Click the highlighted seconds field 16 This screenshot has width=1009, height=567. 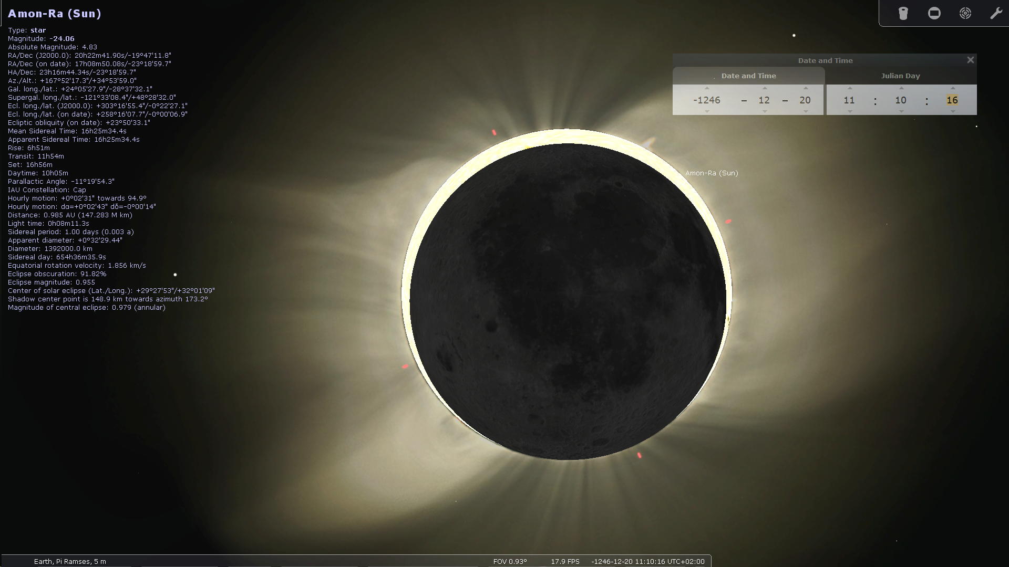(x=952, y=100)
